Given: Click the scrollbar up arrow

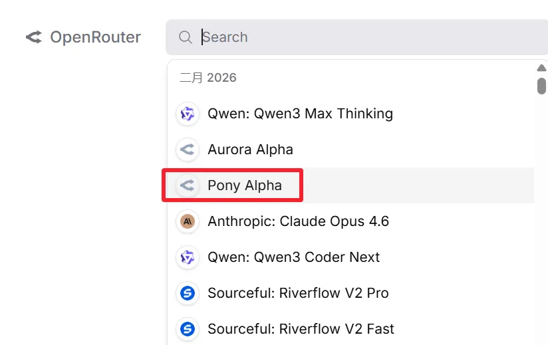Looking at the screenshot, I should pos(541,68).
